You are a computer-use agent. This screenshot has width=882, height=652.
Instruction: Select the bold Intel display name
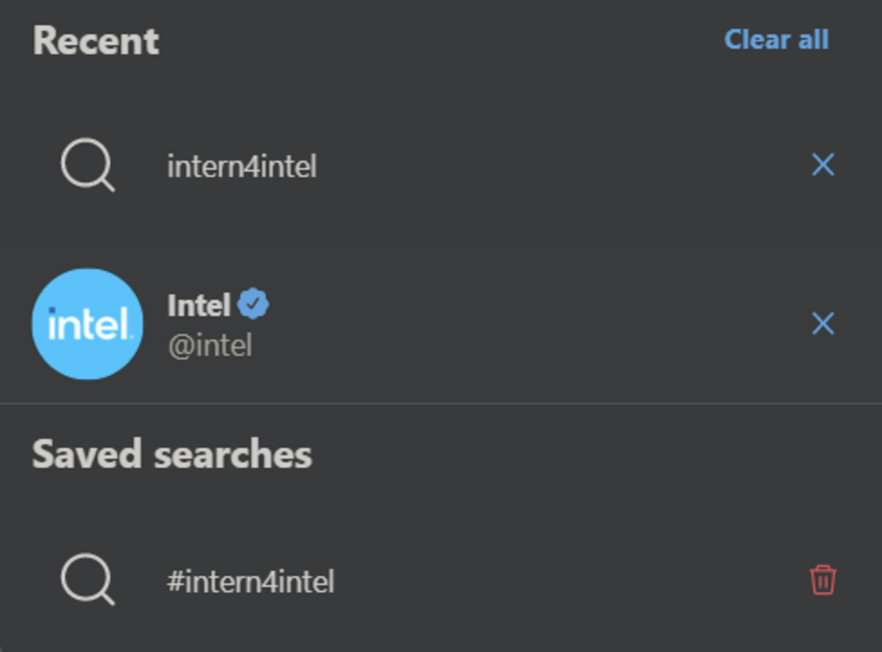[x=199, y=306]
